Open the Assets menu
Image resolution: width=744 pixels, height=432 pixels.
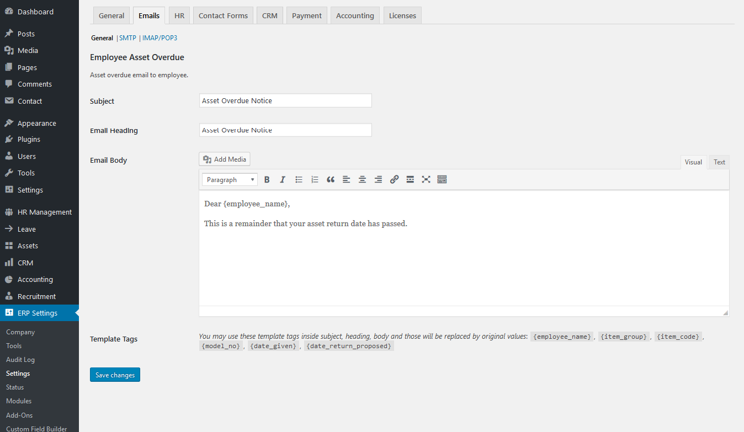tap(39, 246)
